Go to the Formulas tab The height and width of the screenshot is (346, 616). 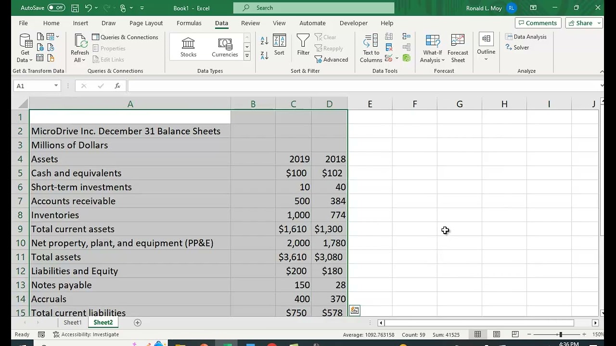(x=189, y=23)
